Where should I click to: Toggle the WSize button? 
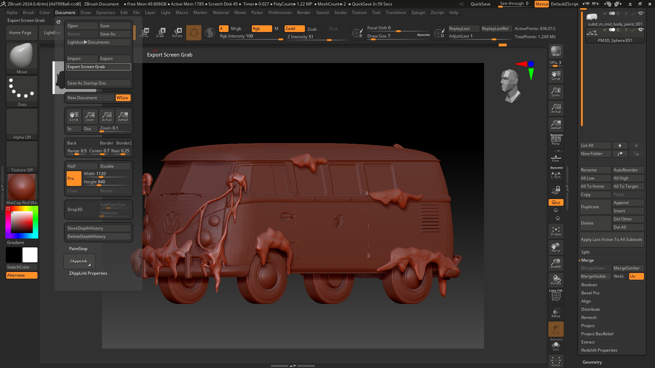coord(122,98)
